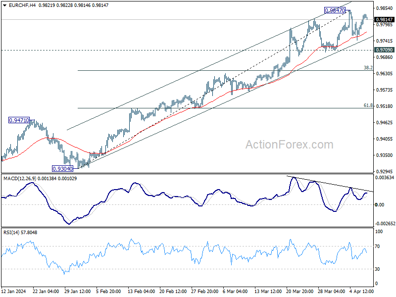The width and height of the screenshot is (396, 297).
Task: Click the 6 Mar 04:00 time label
Action: point(235,291)
